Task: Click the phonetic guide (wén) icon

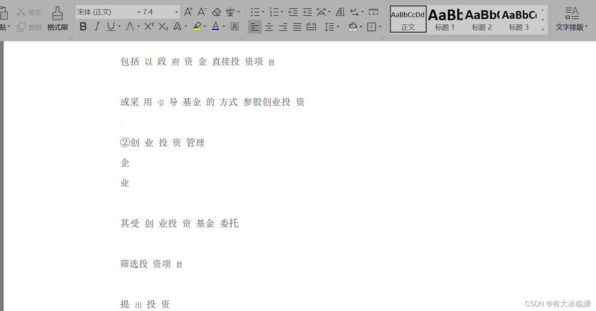Action: point(230,12)
